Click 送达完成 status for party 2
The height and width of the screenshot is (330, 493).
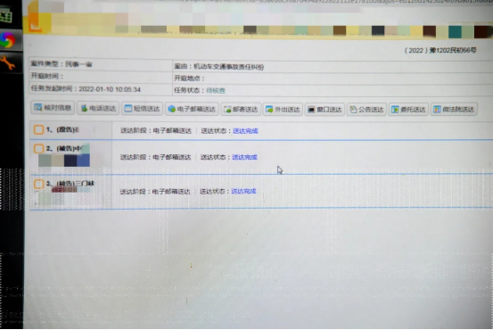click(x=244, y=157)
